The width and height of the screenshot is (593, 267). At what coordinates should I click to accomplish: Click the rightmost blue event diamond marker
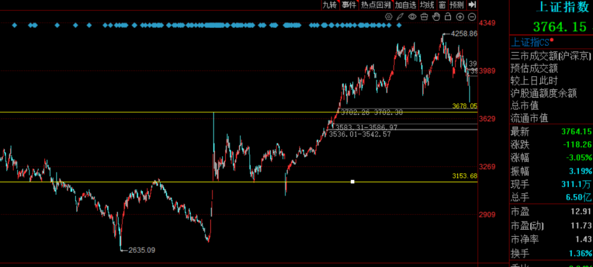click(x=399, y=25)
